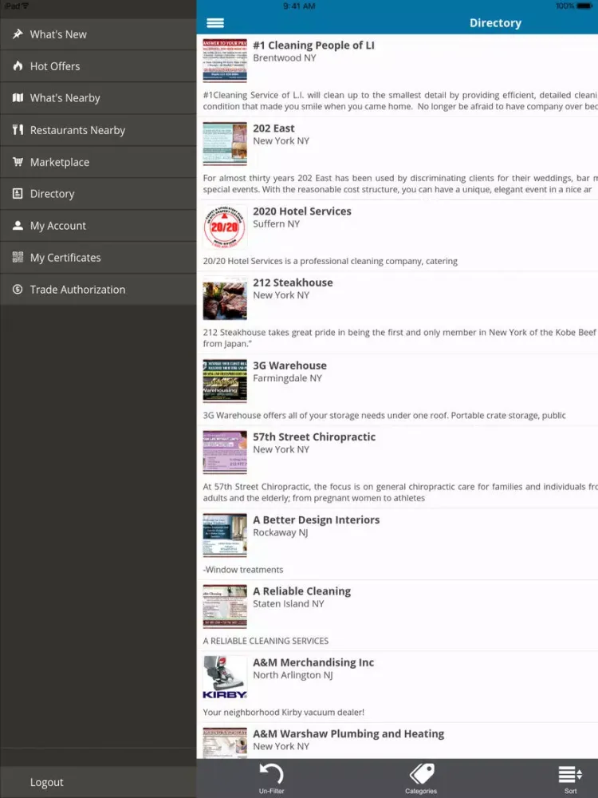
Task: Select 'A&M Merchandising Inc' title
Action: coord(313,662)
